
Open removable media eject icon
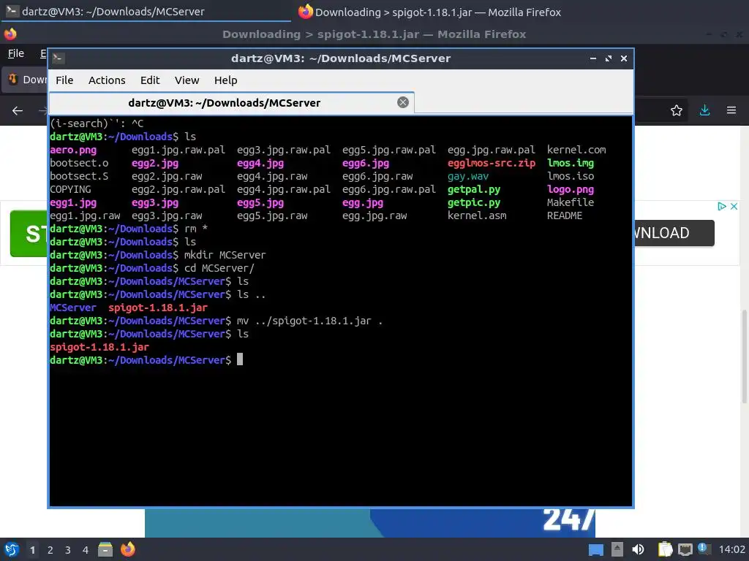[617, 549]
